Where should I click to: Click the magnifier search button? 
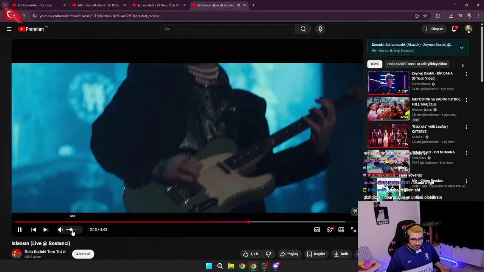[x=303, y=29]
